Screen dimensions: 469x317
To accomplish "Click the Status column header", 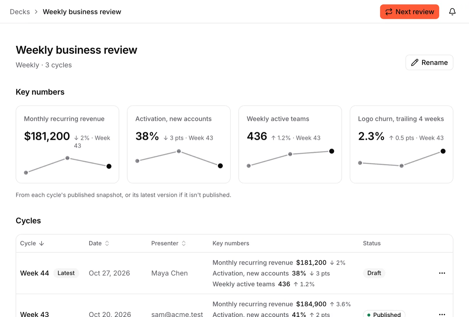I will pos(372,243).
